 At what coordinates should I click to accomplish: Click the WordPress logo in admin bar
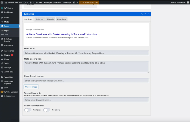point(2,2)
